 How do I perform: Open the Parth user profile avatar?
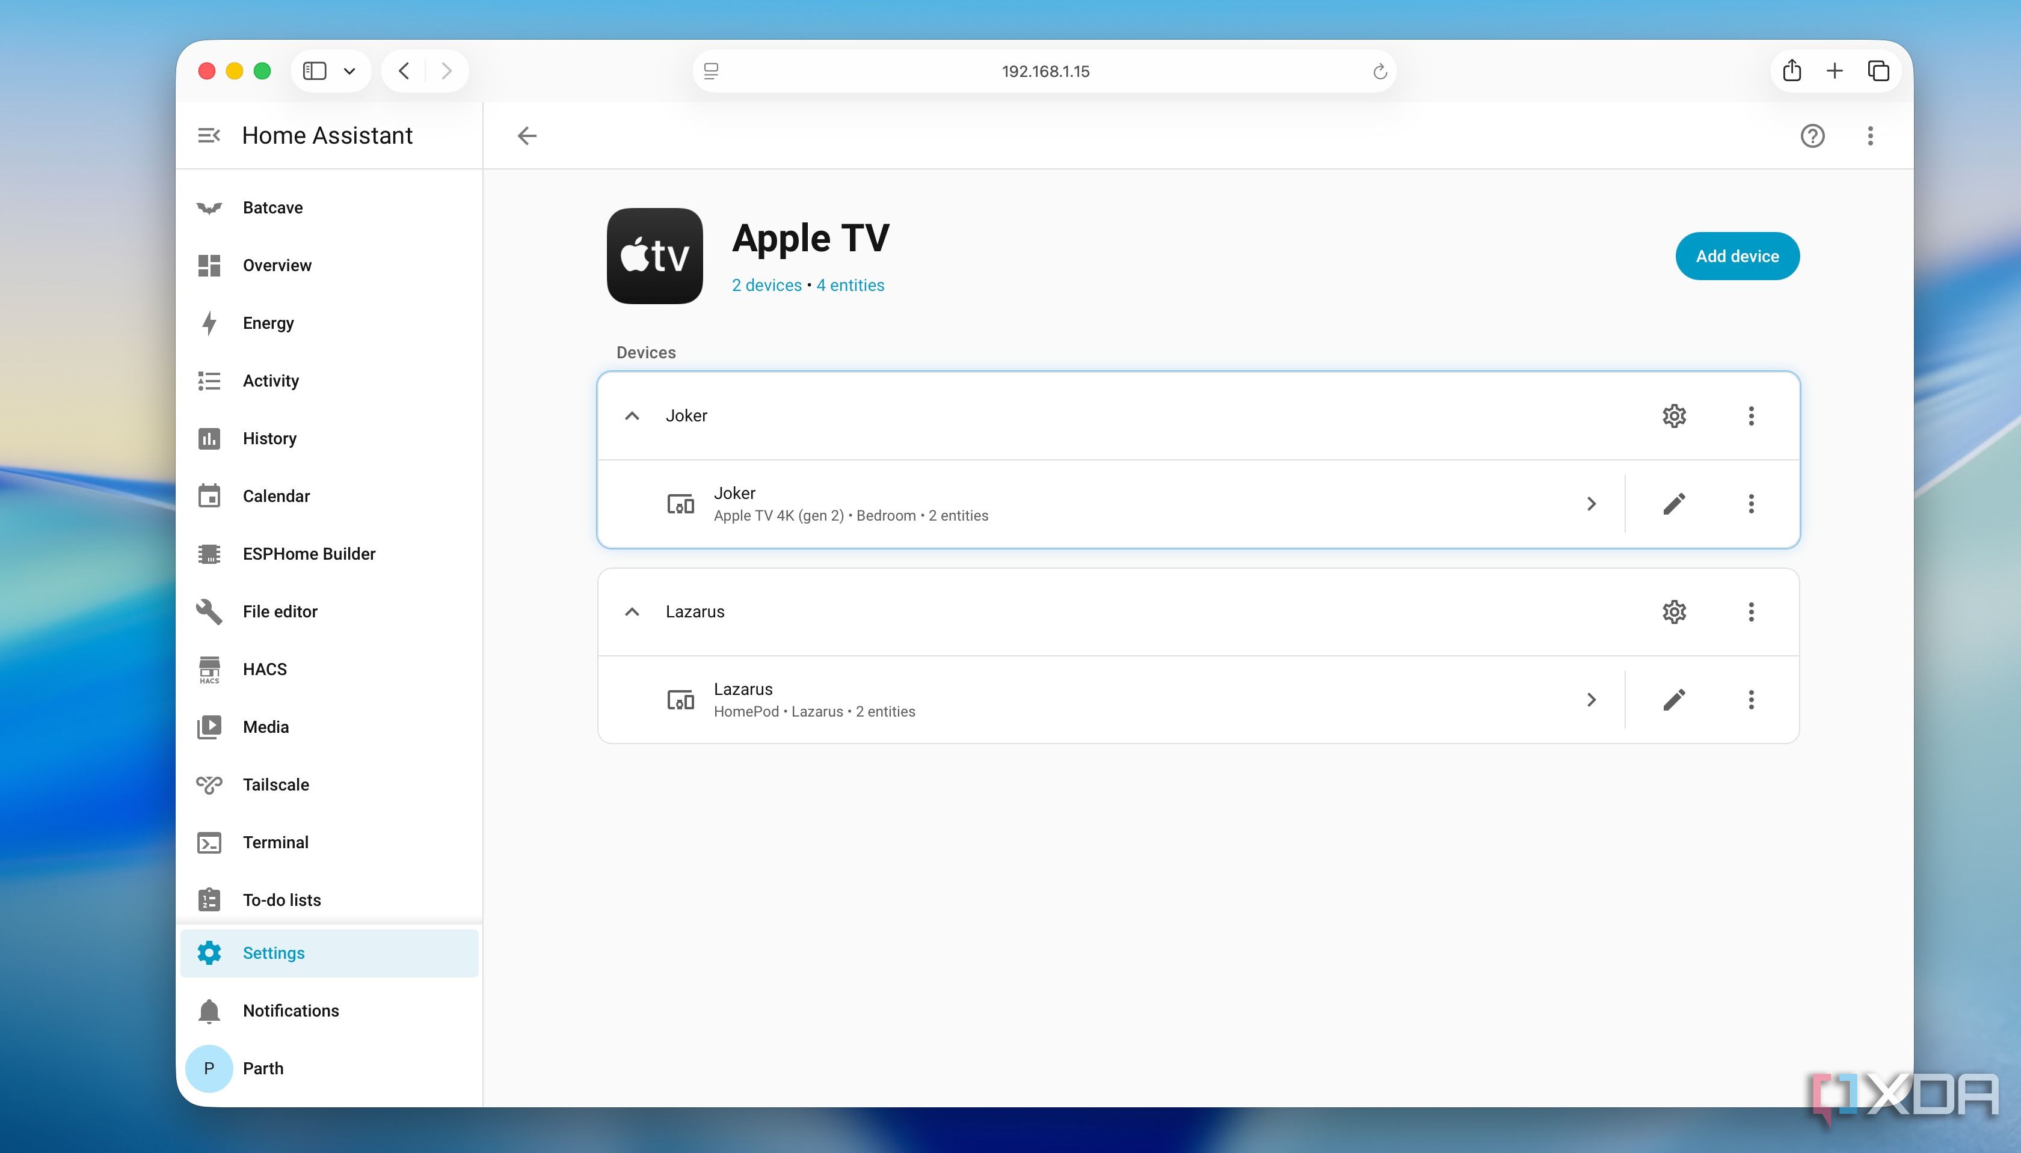tap(209, 1068)
